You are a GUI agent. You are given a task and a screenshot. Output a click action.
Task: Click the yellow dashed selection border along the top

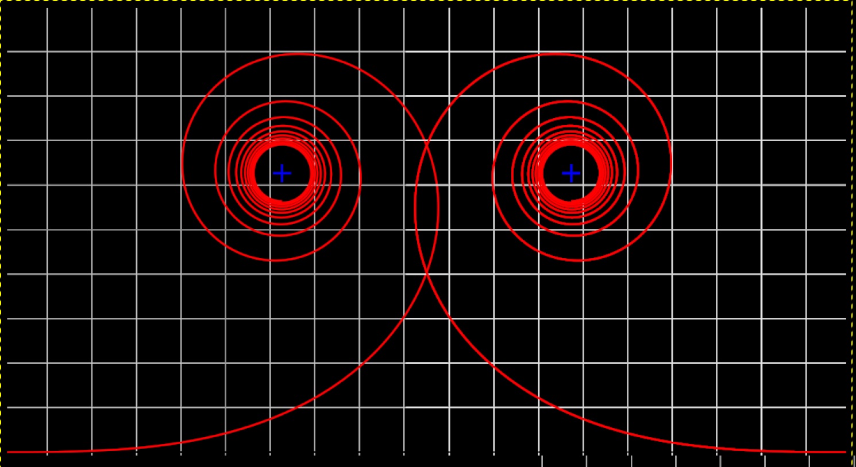[x=428, y=1]
